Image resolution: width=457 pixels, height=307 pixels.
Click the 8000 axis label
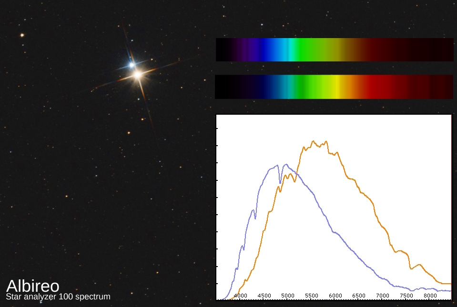click(430, 296)
